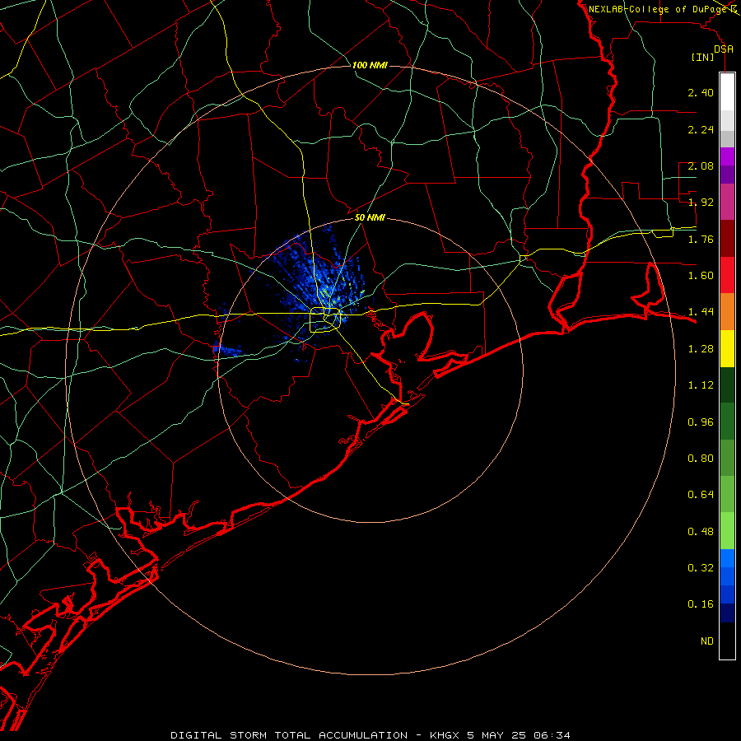Click the [IN] units label
Image resolution: width=741 pixels, height=741 pixels.
(703, 57)
